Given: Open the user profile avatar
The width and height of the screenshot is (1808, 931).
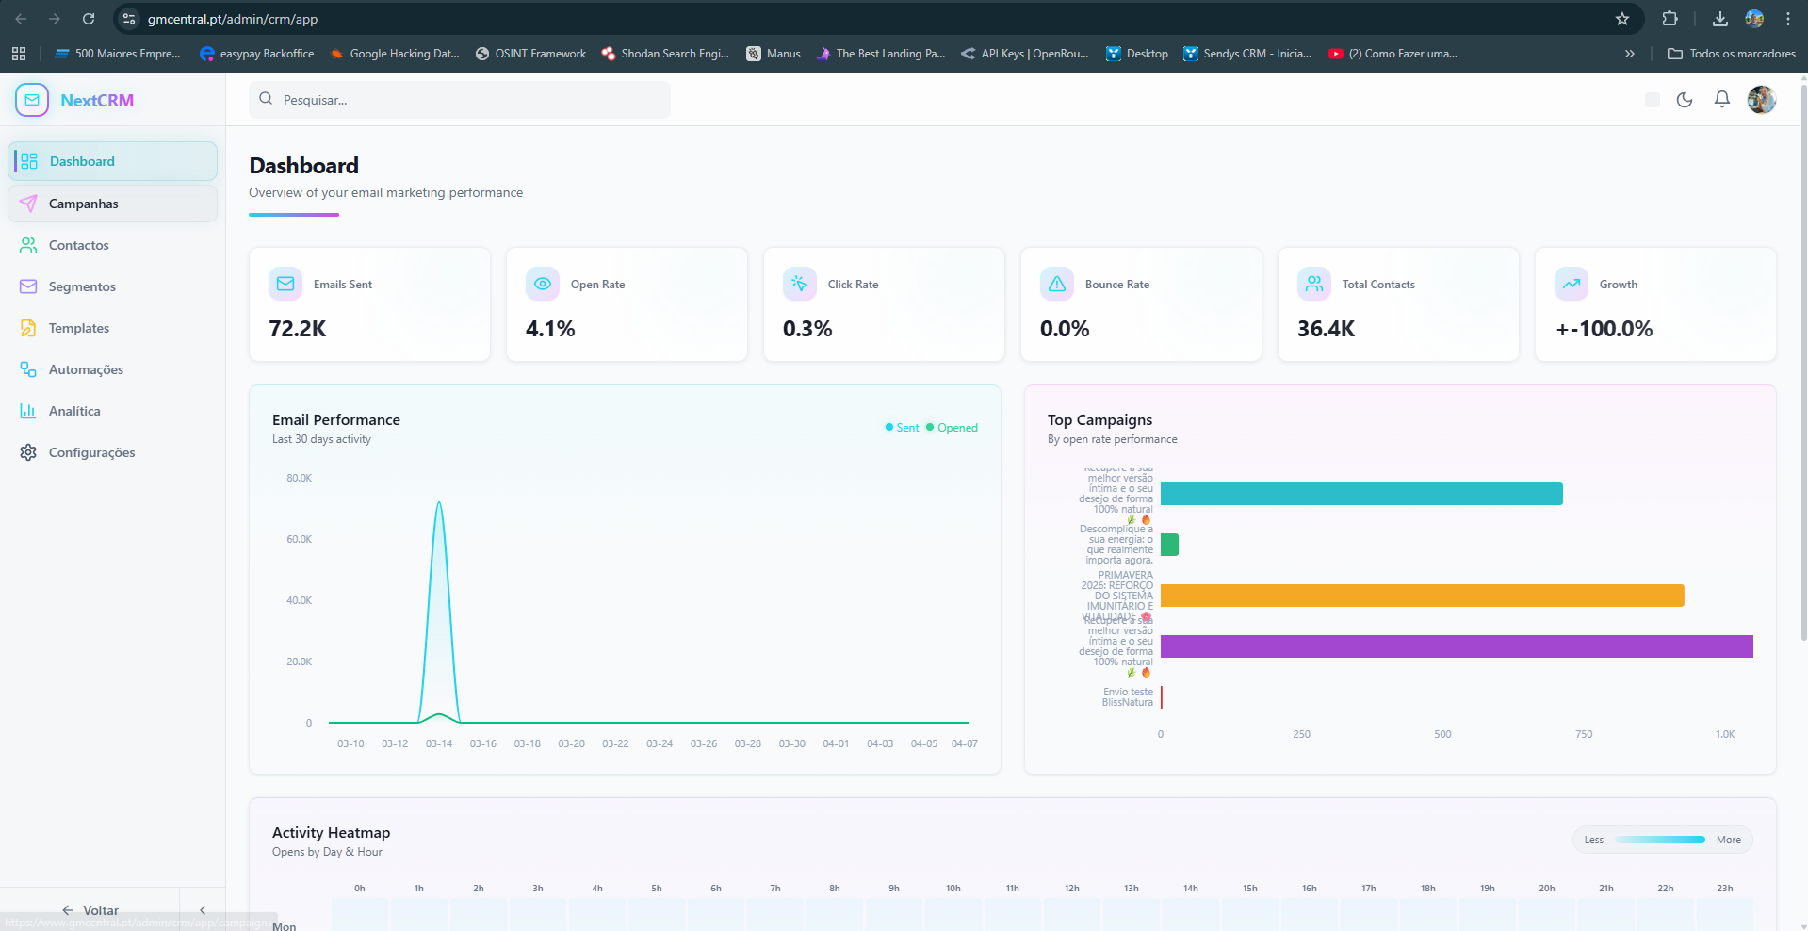Looking at the screenshot, I should click(x=1761, y=100).
